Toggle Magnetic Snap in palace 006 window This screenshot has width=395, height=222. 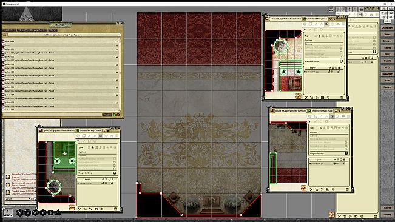pos(346,153)
